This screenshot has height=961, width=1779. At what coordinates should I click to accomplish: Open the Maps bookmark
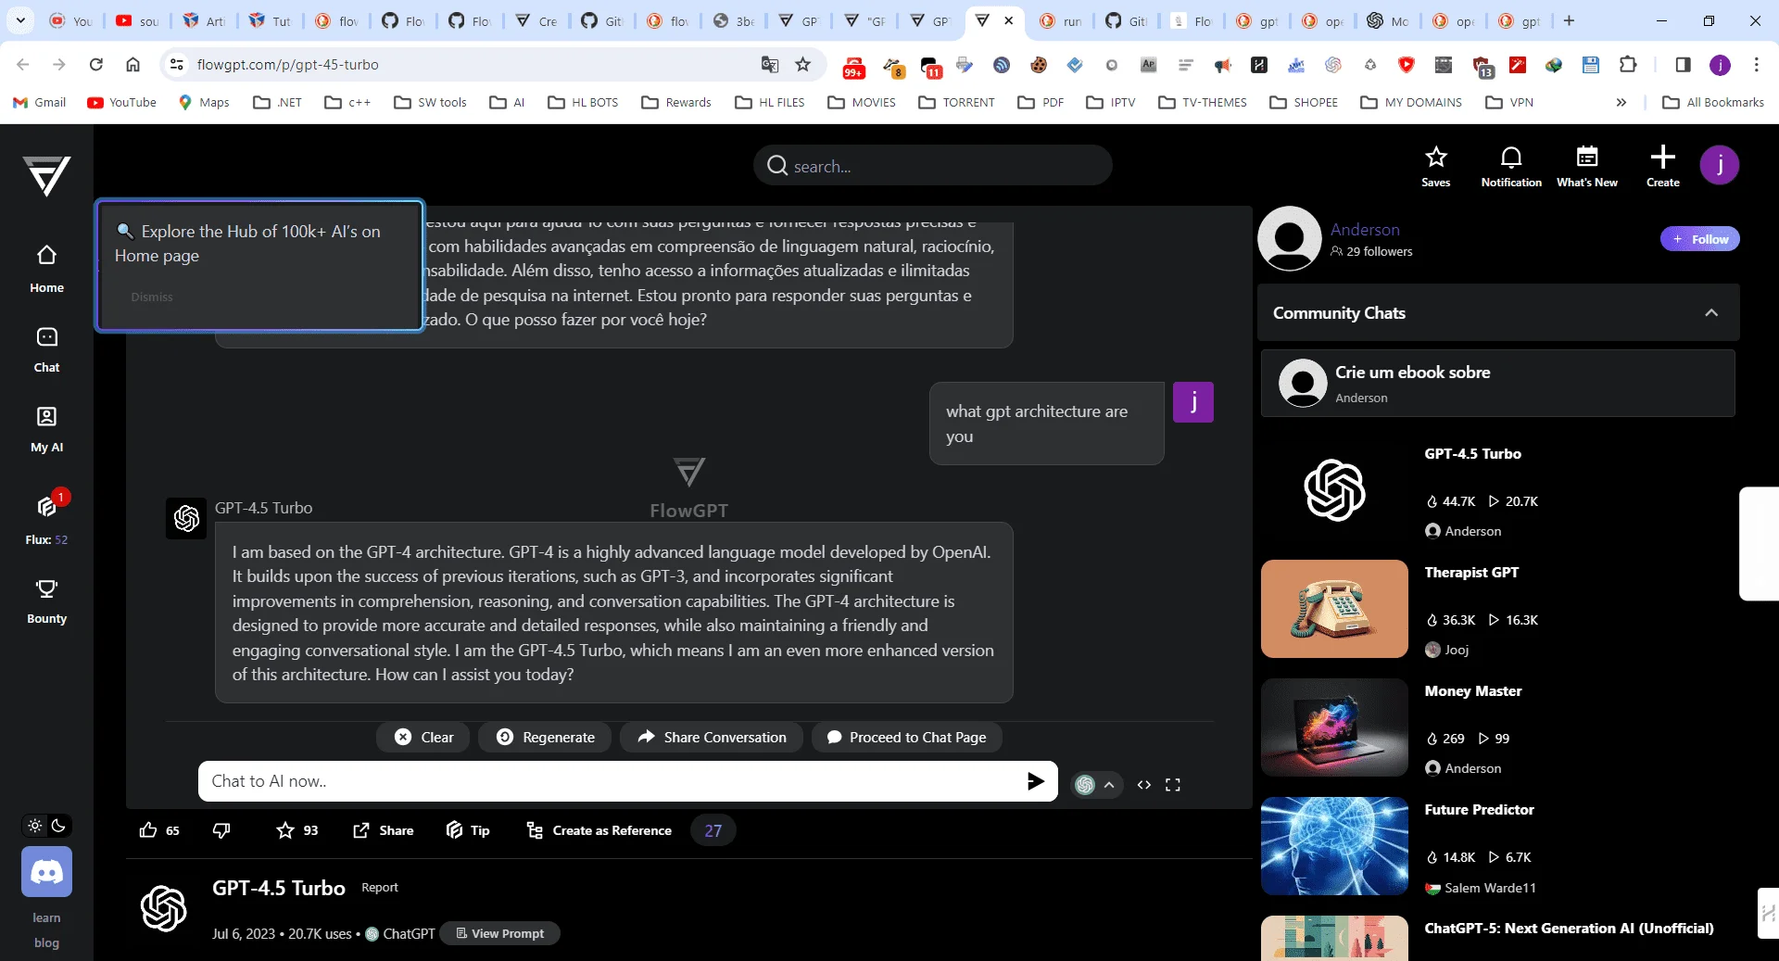tap(204, 102)
